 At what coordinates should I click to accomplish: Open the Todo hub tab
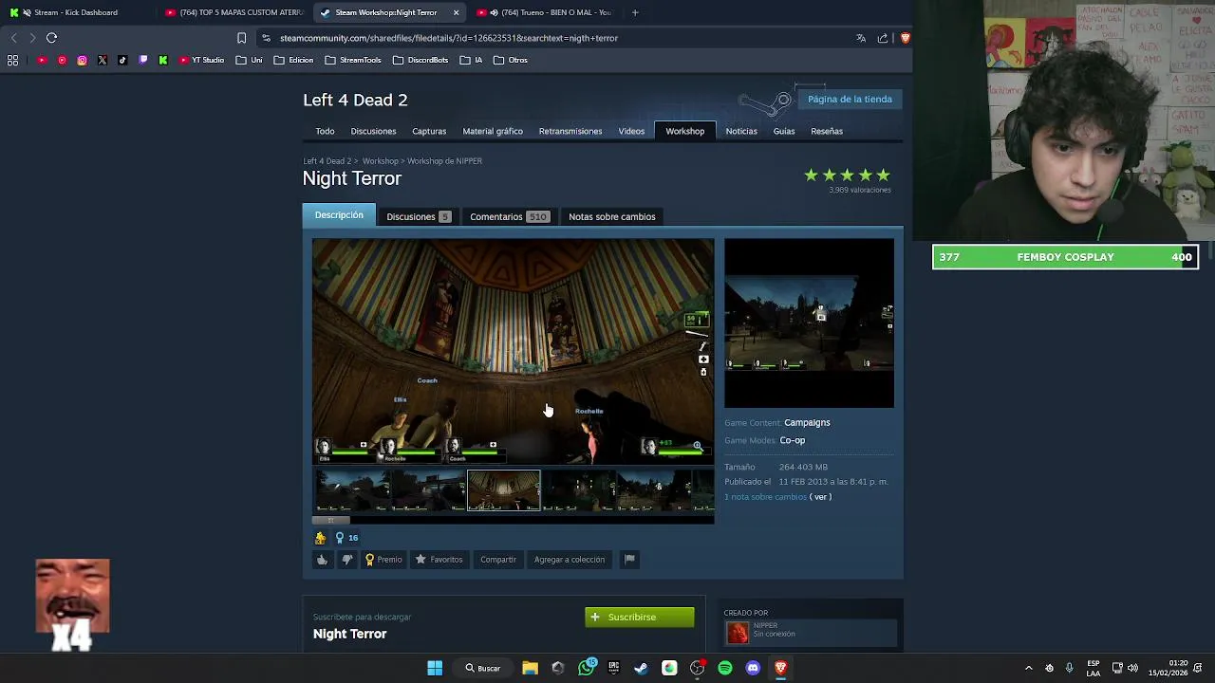point(325,131)
